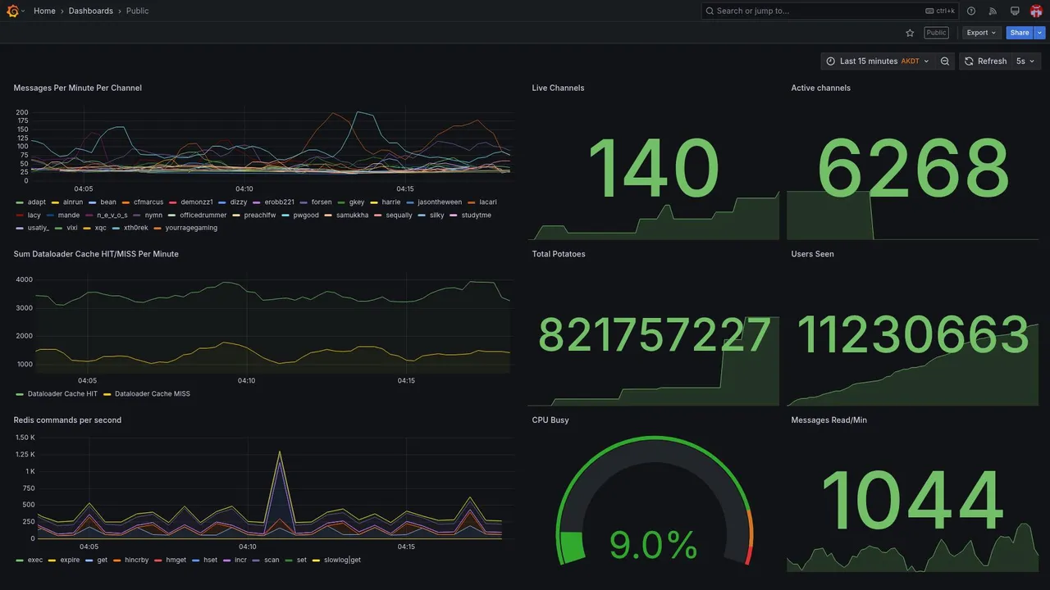Open the news RSS feed icon
Screen dimensions: 1050x590
(x=993, y=11)
